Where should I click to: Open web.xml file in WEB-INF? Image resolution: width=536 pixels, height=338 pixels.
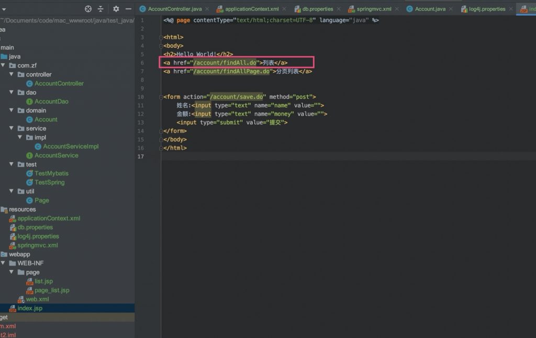[x=37, y=299]
